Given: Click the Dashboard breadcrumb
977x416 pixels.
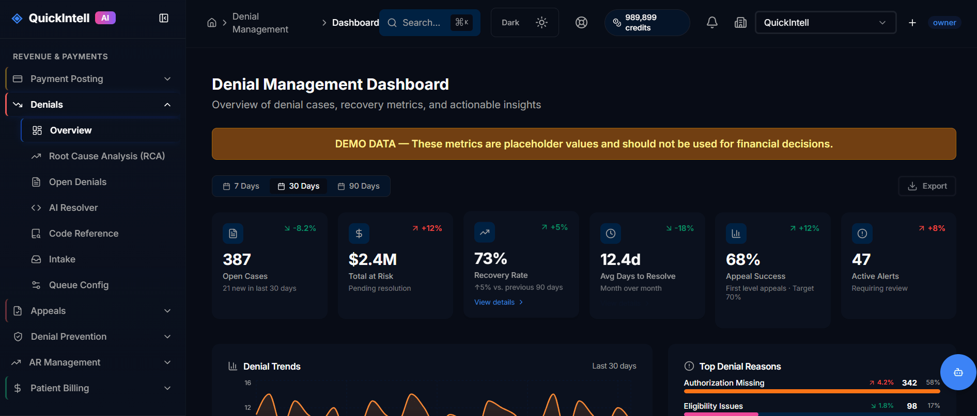Looking at the screenshot, I should [355, 23].
